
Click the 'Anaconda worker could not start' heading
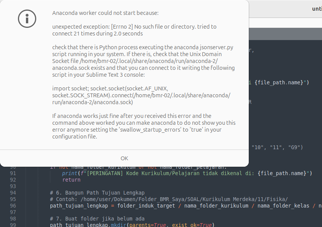tap(105, 13)
